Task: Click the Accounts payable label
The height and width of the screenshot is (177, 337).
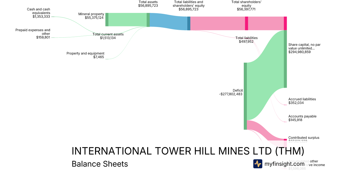Action: [x=302, y=118]
